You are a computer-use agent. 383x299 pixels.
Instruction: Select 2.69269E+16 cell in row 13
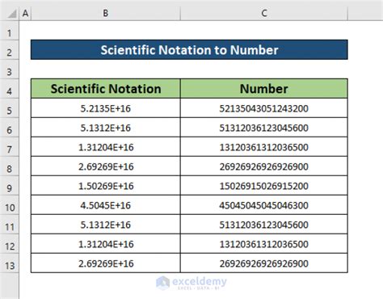106,263
